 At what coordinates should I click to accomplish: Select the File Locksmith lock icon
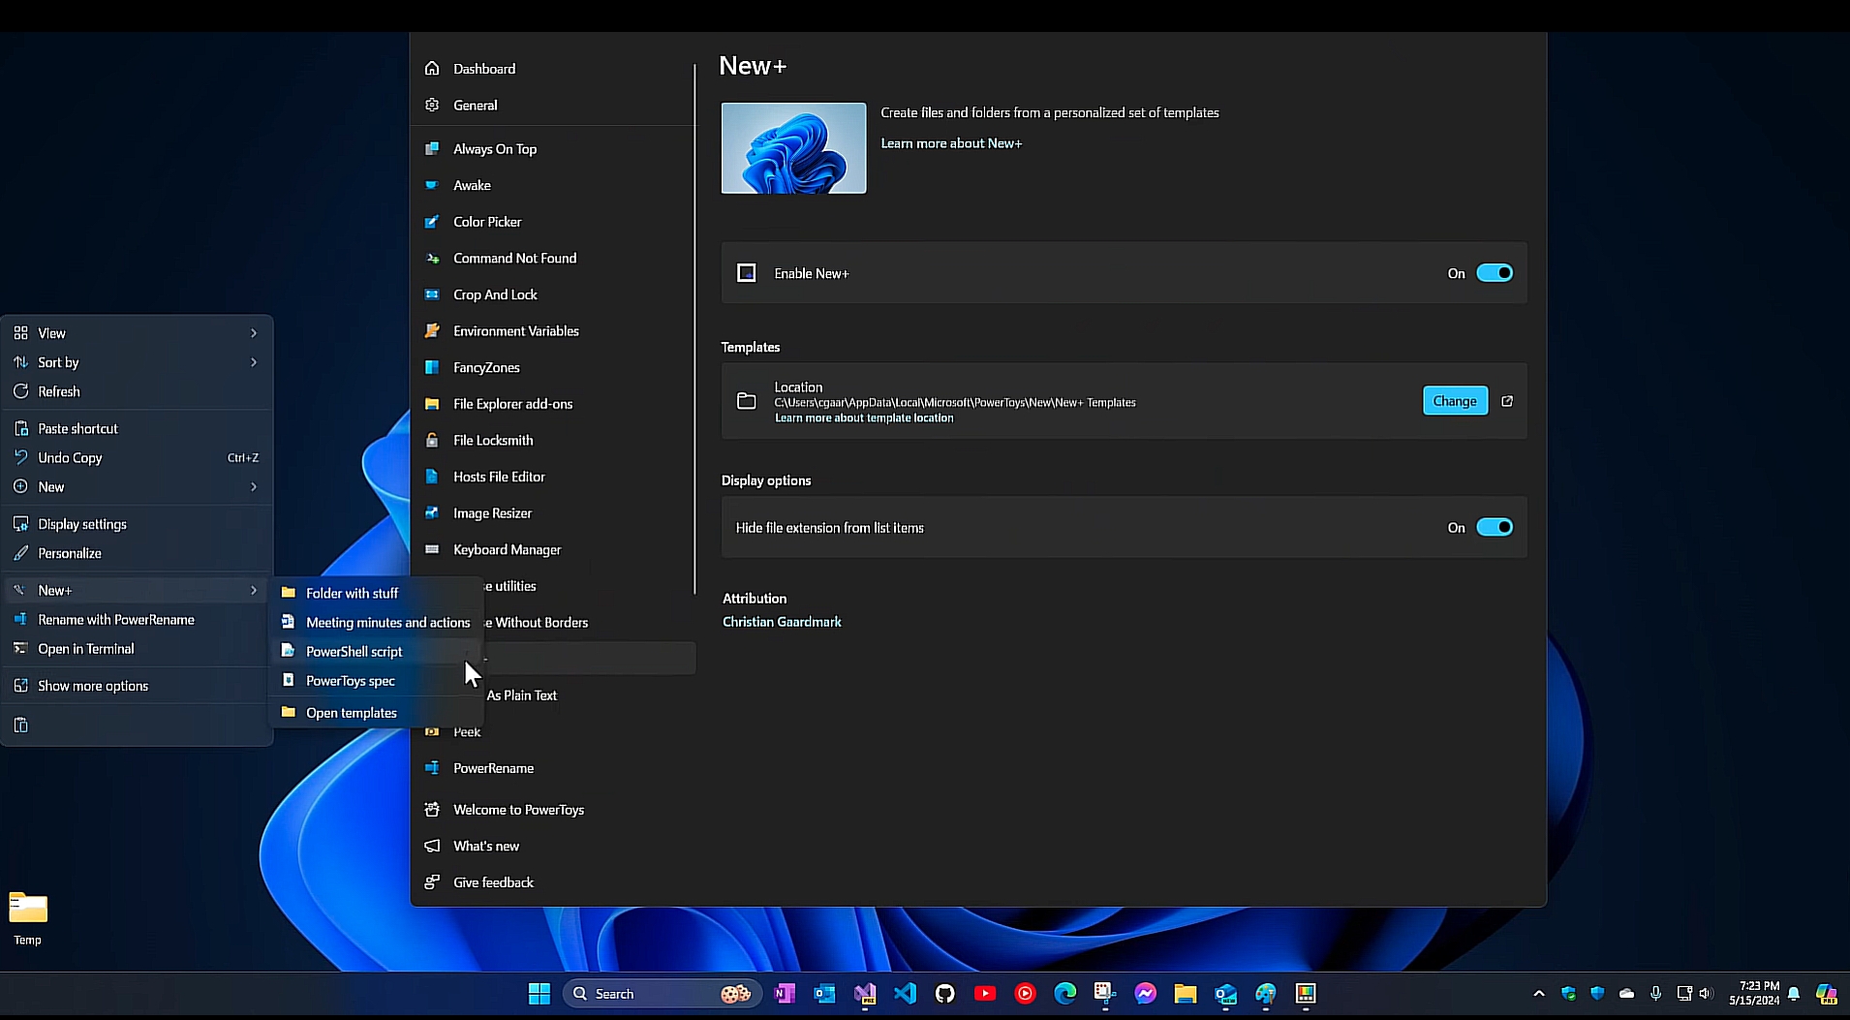432,440
